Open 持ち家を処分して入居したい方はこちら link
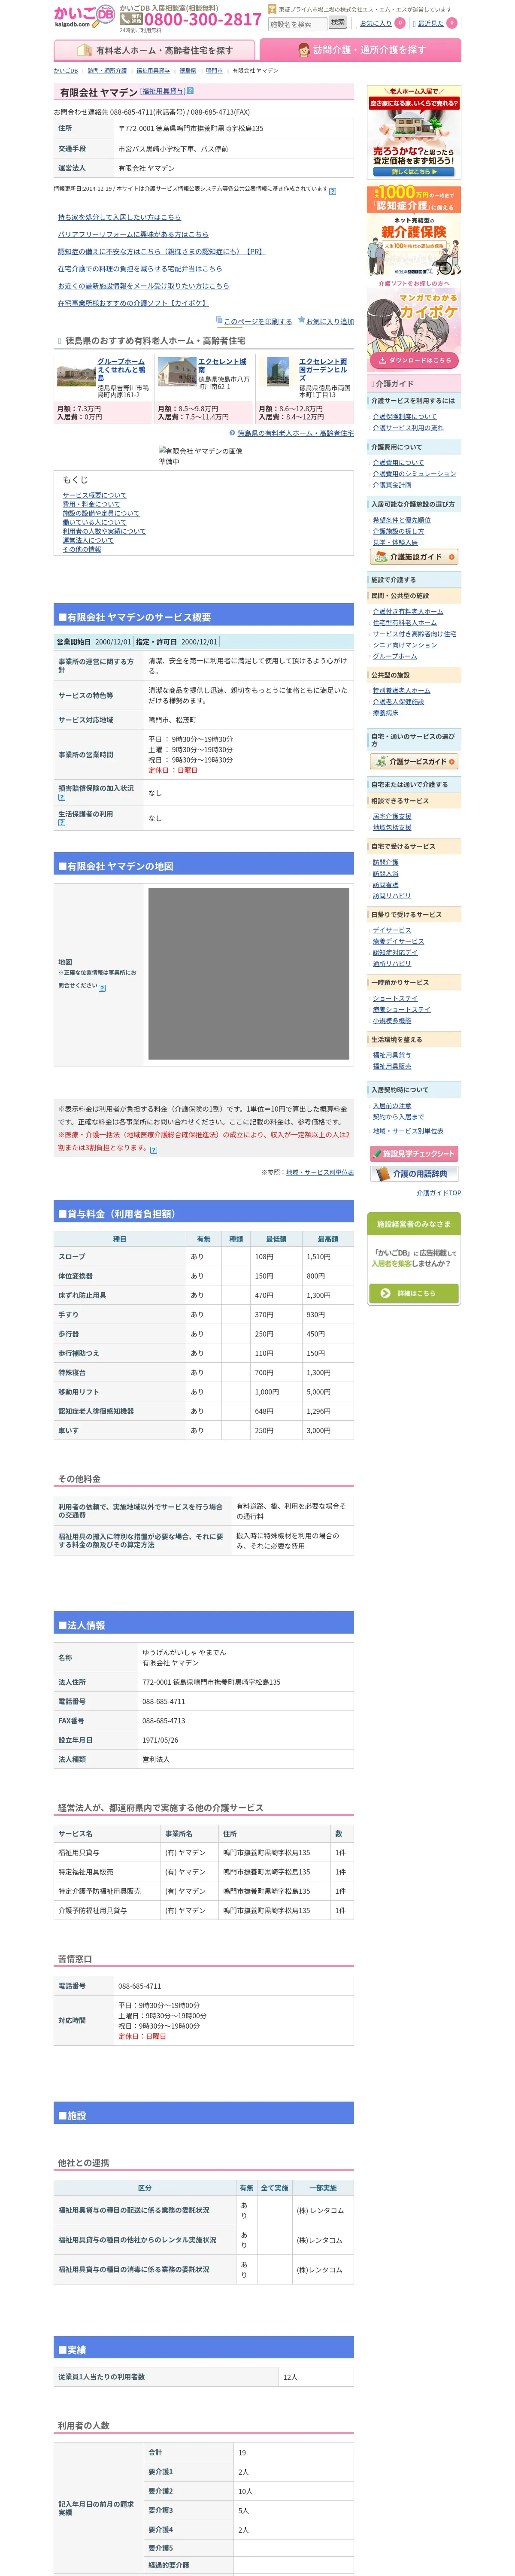The width and height of the screenshot is (515, 2576). (119, 217)
